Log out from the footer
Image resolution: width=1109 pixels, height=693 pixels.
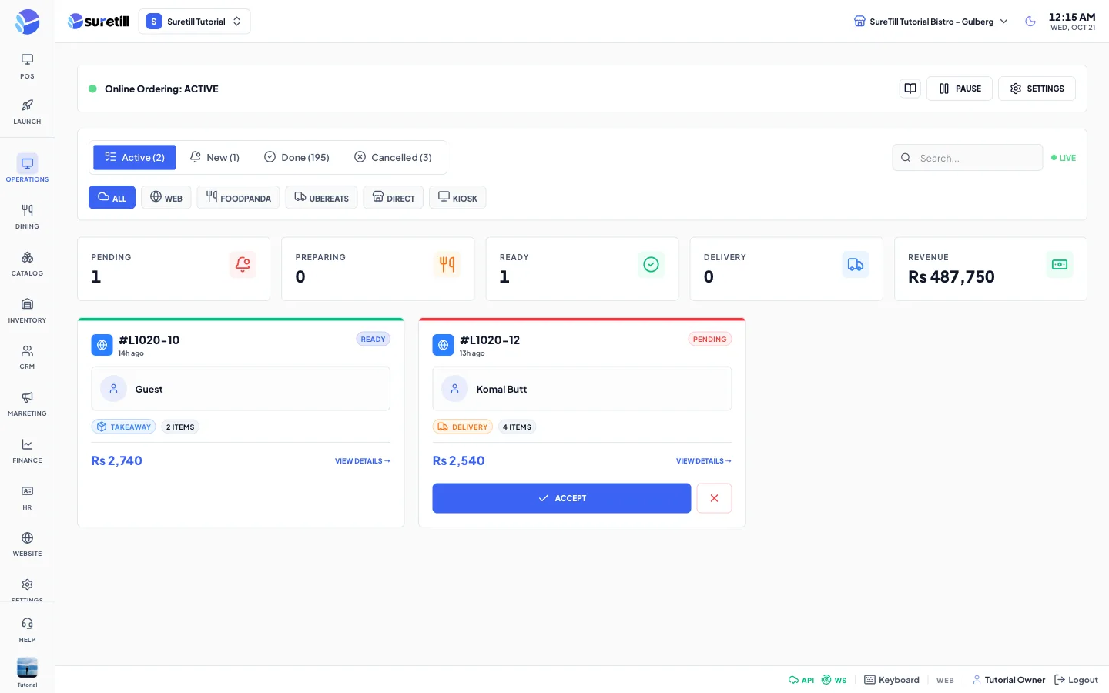[1076, 680]
